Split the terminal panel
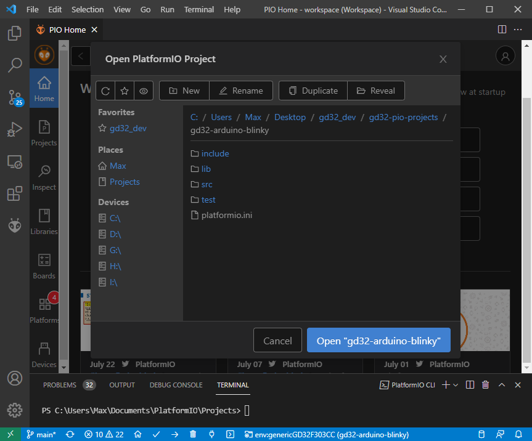The image size is (532, 441). [x=470, y=385]
